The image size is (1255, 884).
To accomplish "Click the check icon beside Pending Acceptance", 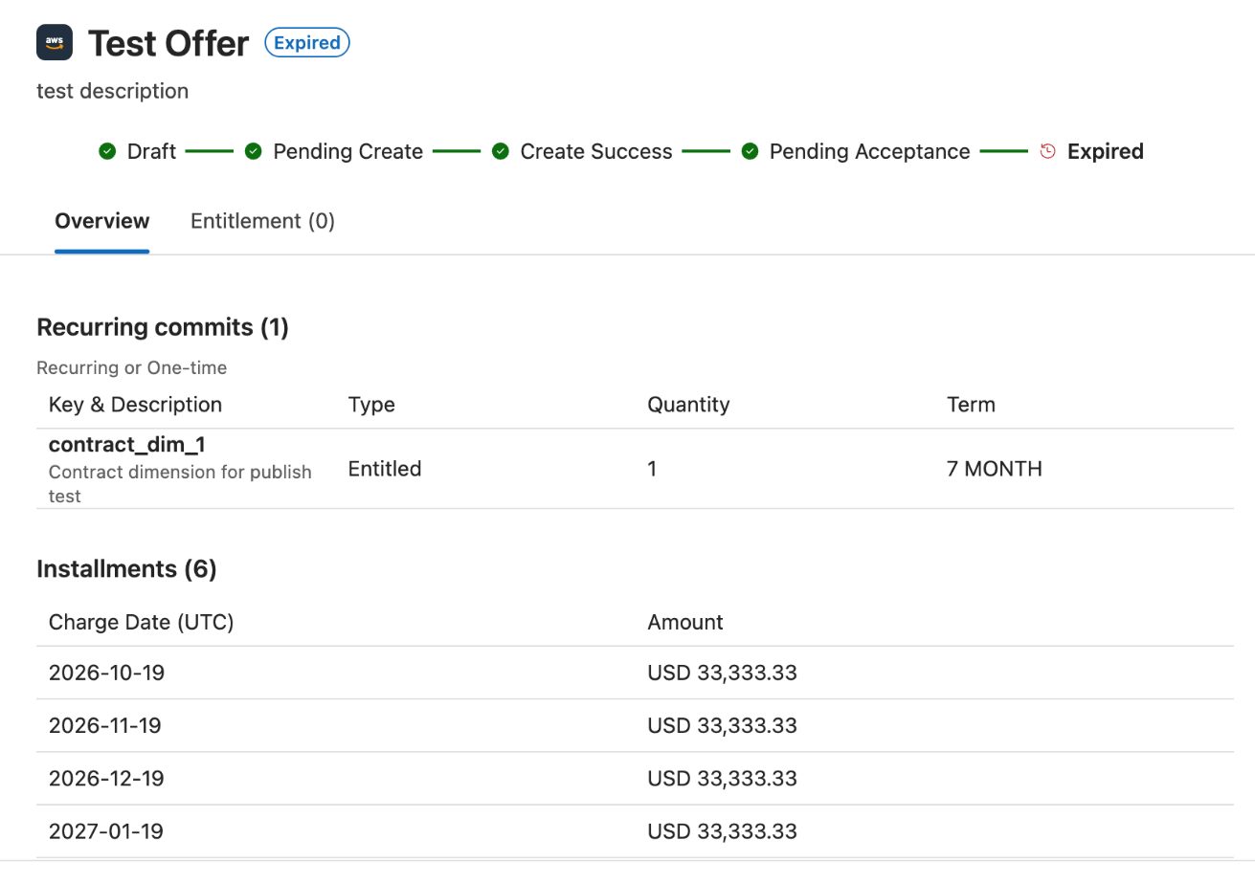I will point(751,151).
